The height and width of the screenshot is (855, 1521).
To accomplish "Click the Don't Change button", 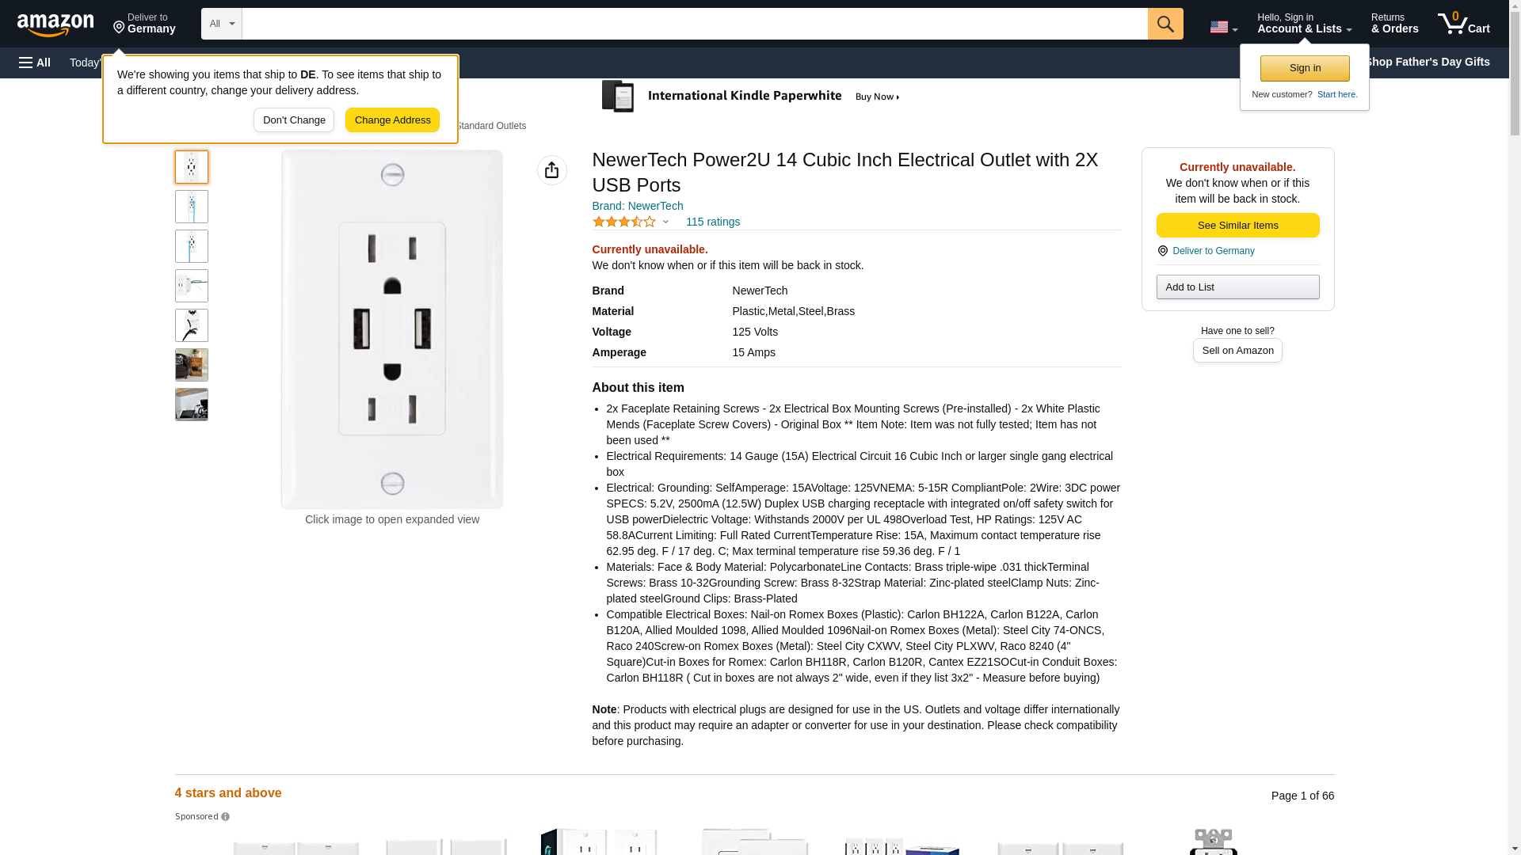I will tap(294, 120).
